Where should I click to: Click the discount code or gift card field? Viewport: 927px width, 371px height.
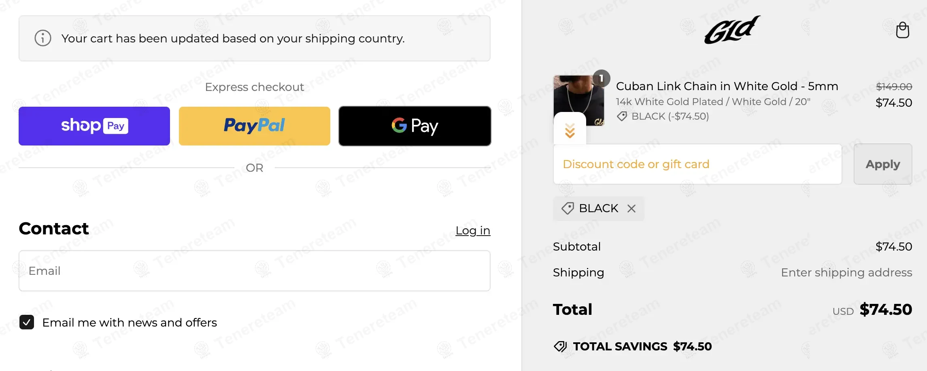click(697, 164)
